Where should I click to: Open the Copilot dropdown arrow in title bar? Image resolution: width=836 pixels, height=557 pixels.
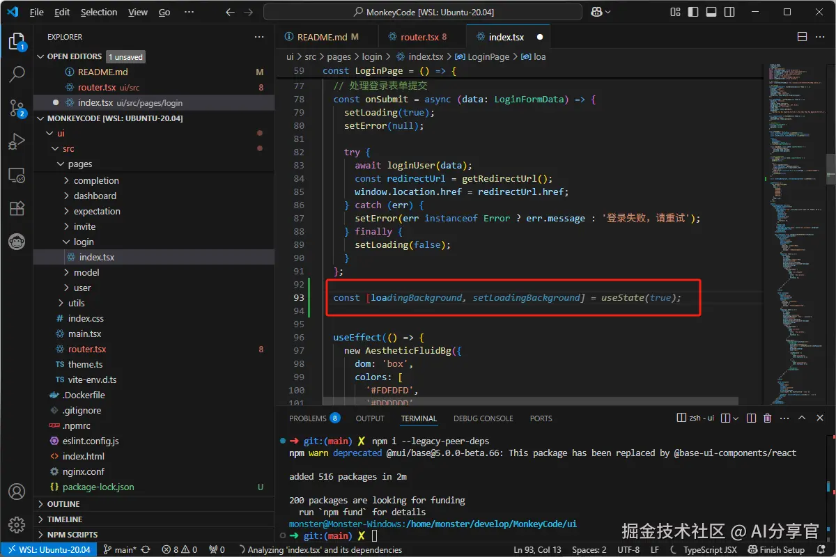(608, 12)
